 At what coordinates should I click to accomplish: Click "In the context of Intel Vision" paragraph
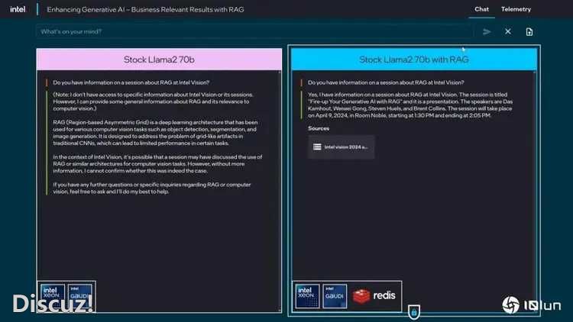coord(157,163)
